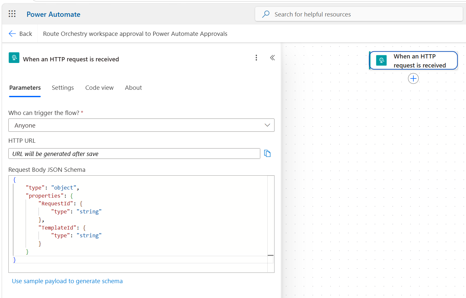Focus the 'Search for helpful resources' box
The height and width of the screenshot is (298, 466).
pos(359,14)
